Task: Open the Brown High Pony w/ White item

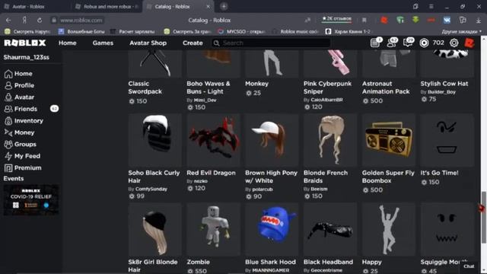Action: [x=272, y=140]
